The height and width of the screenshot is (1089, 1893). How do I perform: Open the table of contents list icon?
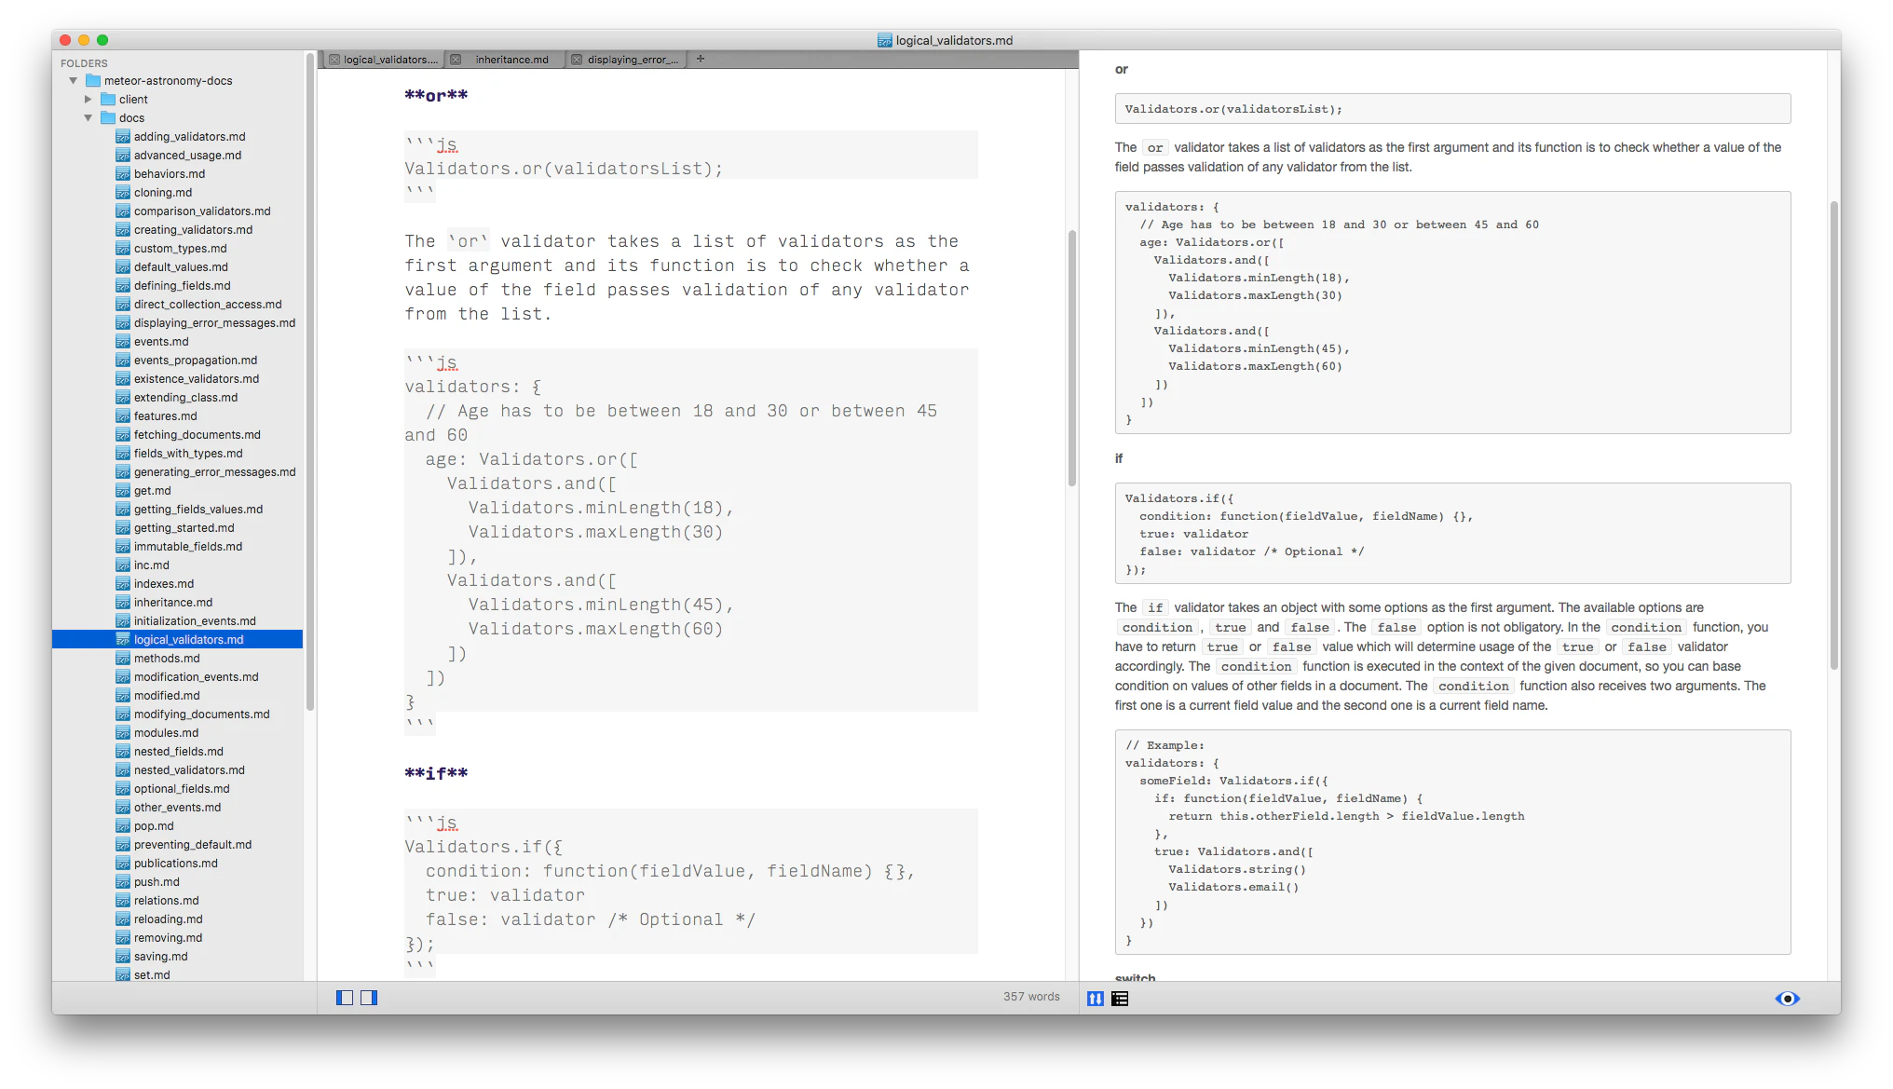click(1120, 999)
